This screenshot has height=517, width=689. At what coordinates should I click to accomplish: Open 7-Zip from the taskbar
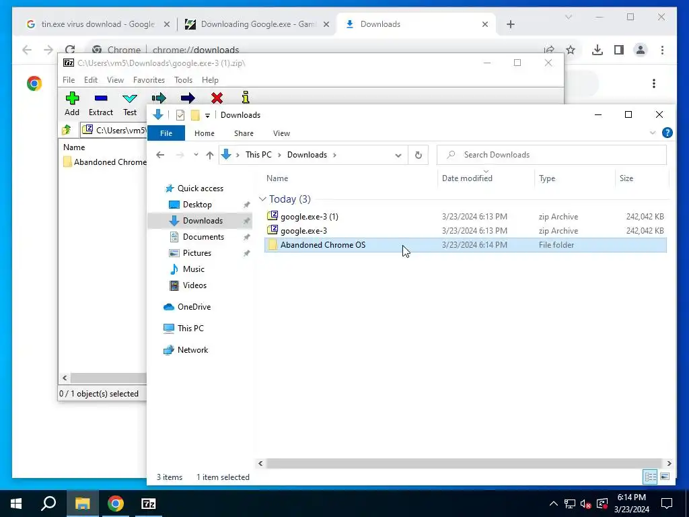(x=149, y=504)
